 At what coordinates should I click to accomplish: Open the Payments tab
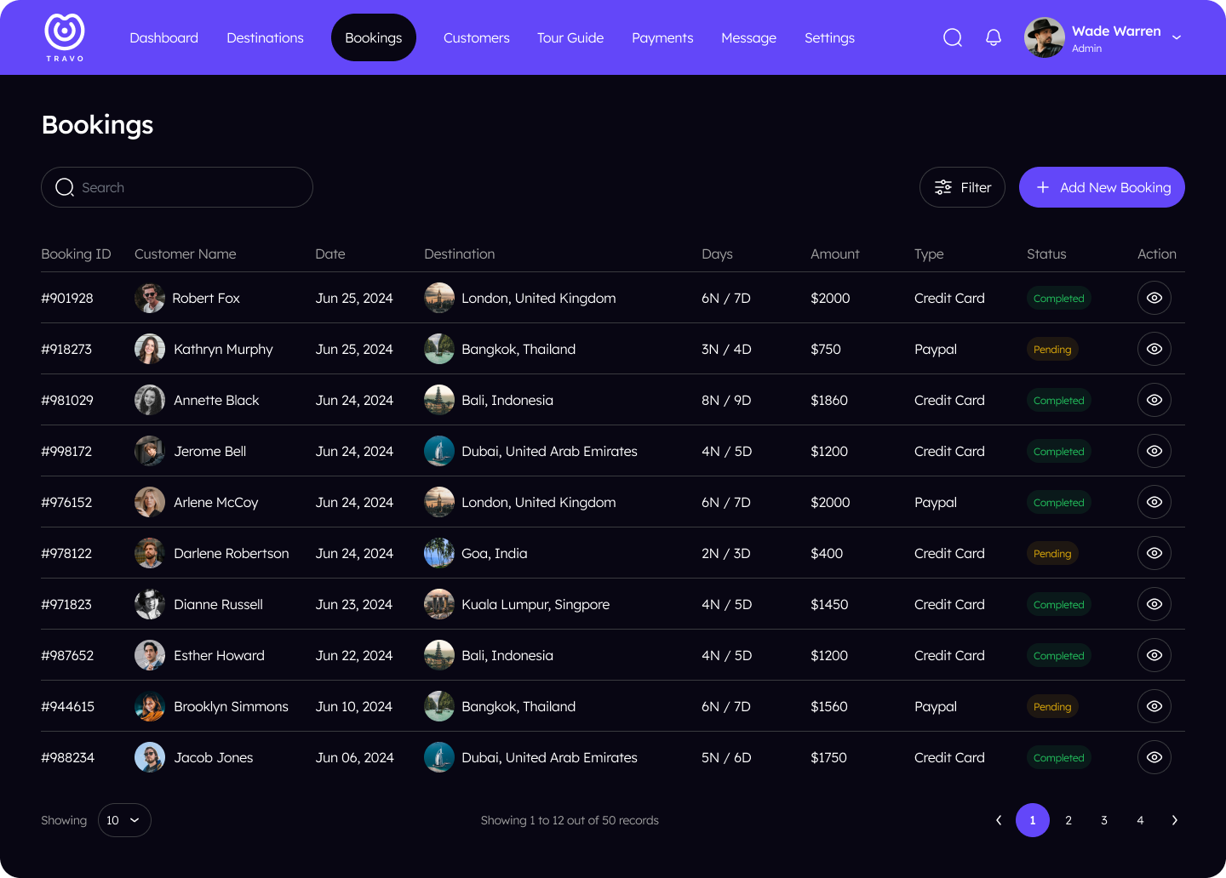coord(662,37)
